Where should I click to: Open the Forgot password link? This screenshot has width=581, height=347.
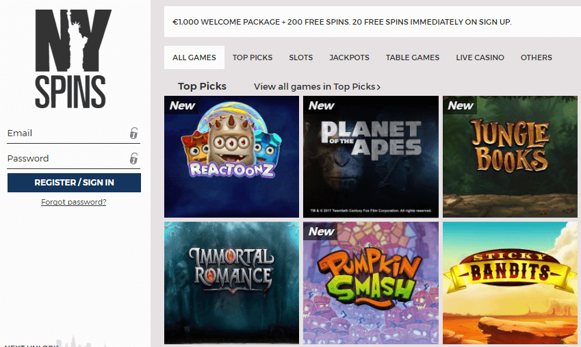(74, 202)
